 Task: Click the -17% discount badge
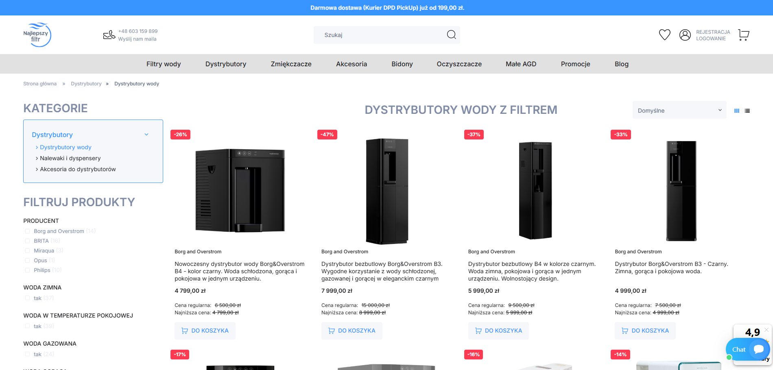pos(180,355)
